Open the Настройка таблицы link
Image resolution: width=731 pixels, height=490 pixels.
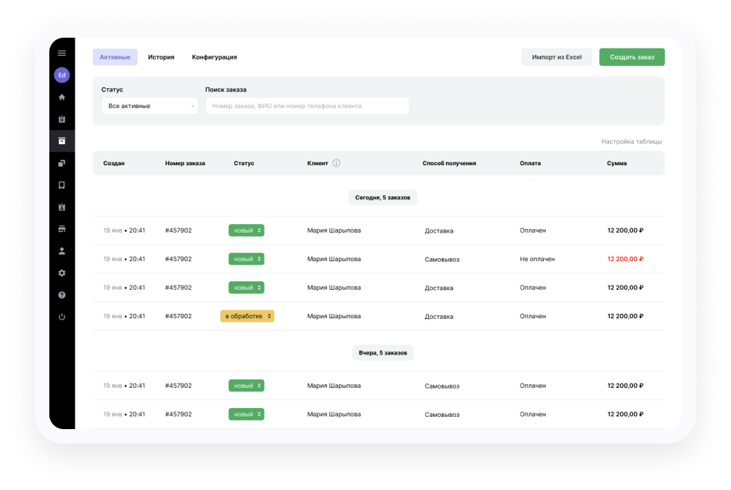pyautogui.click(x=631, y=141)
